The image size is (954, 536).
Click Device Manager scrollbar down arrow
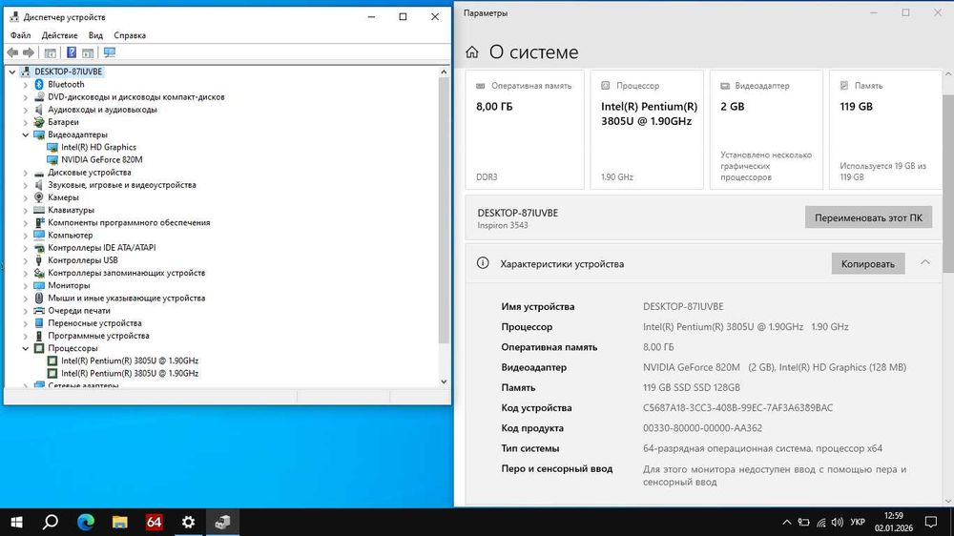[x=444, y=381]
